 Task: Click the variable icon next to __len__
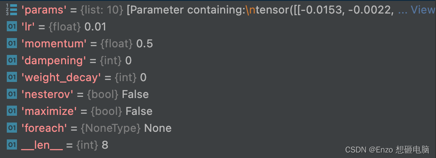point(12,145)
